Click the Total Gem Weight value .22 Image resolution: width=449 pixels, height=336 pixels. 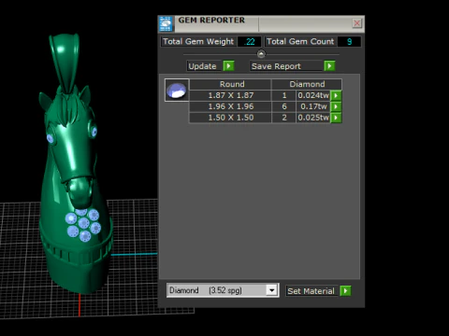(x=249, y=41)
